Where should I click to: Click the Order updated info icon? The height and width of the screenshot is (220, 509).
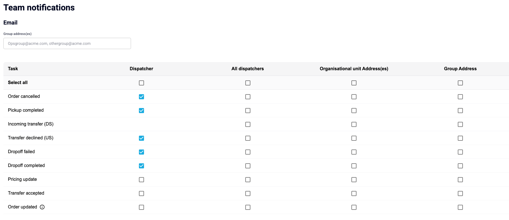(x=42, y=207)
